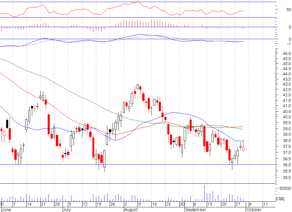Click the October 4 date label

[250, 204]
